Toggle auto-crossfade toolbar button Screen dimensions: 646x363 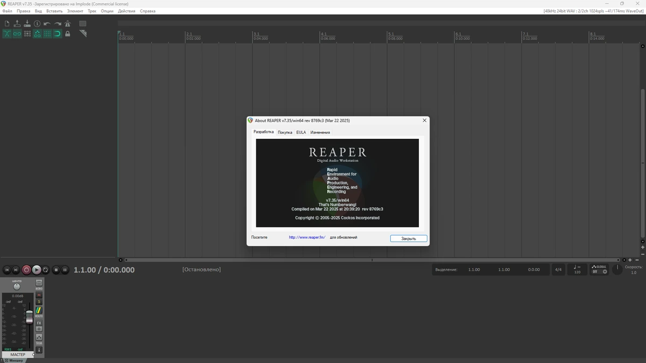pos(7,33)
